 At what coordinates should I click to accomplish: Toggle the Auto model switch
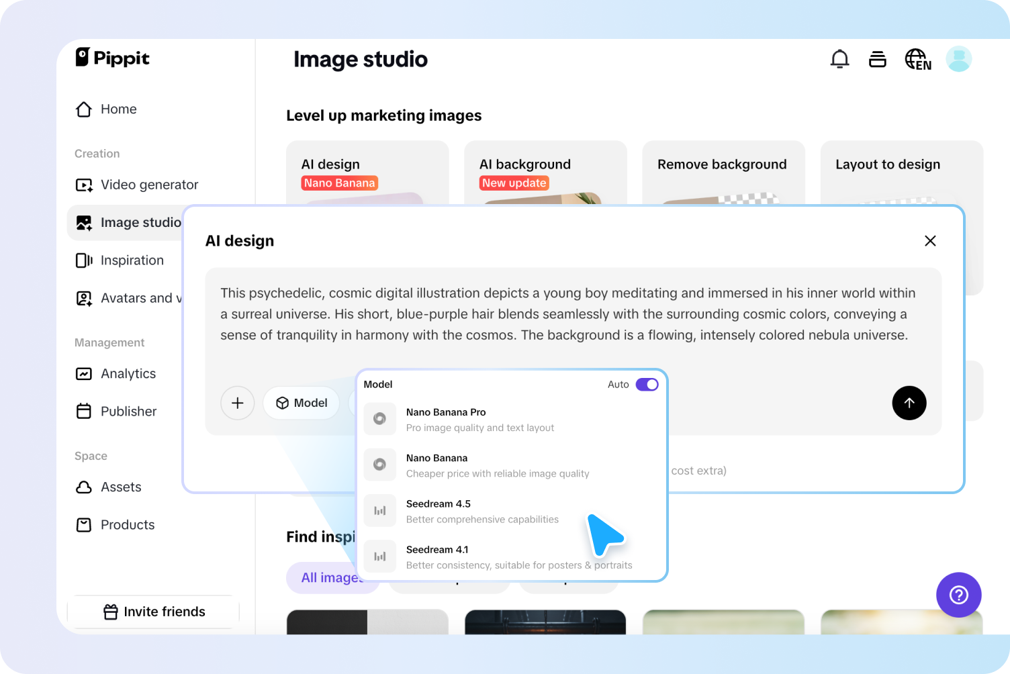point(647,385)
